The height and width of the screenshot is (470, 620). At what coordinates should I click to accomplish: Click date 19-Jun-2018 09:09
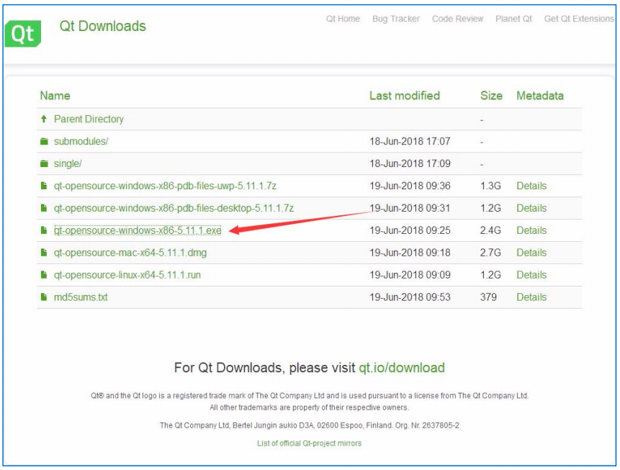tap(410, 275)
